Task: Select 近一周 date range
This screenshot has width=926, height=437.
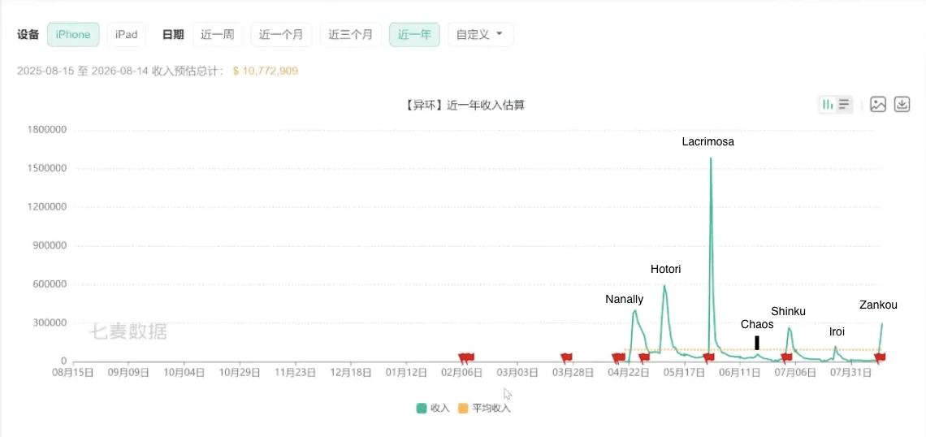Action: pos(218,34)
